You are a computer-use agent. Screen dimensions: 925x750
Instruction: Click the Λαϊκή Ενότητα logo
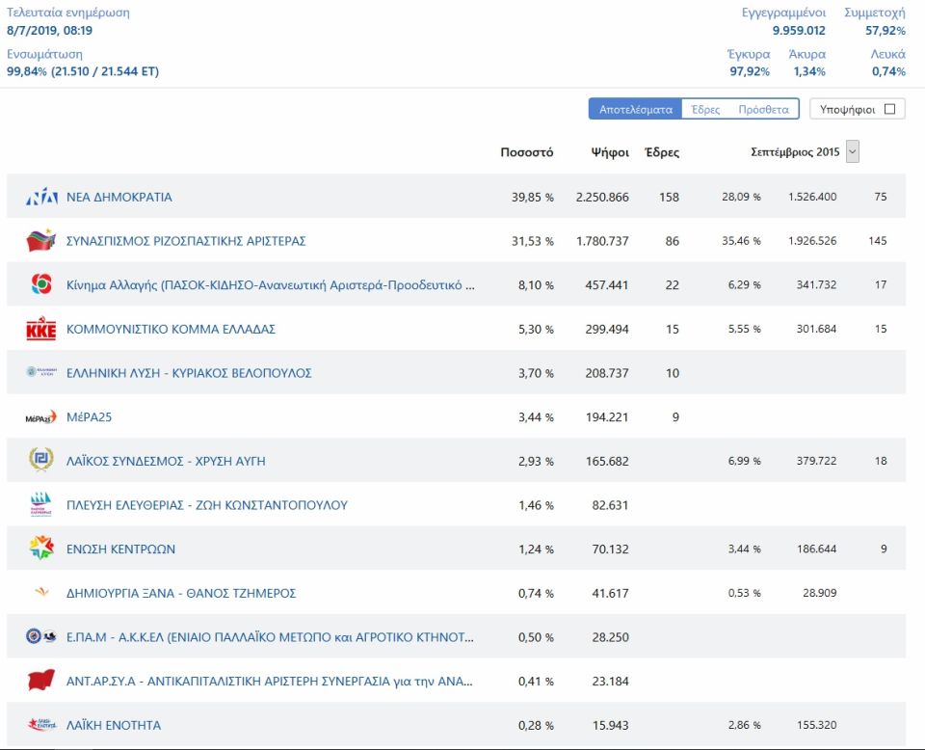41,724
